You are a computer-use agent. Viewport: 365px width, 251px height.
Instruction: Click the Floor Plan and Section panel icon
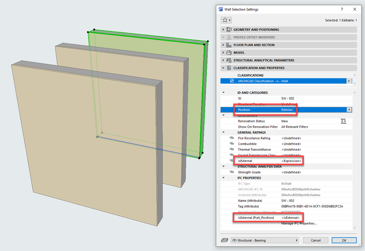tap(229, 45)
